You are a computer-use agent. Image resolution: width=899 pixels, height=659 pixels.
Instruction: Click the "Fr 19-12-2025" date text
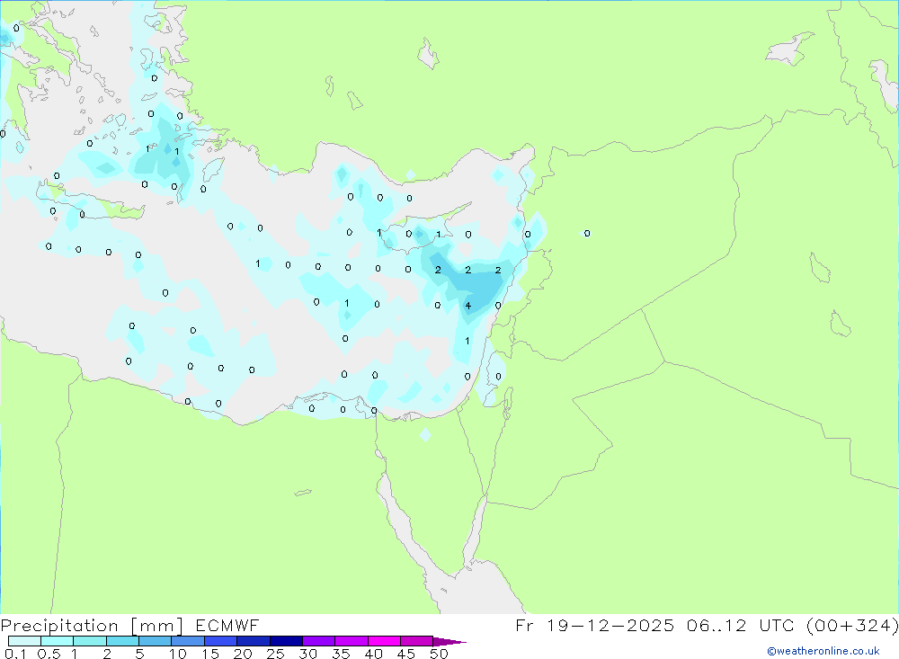click(594, 626)
